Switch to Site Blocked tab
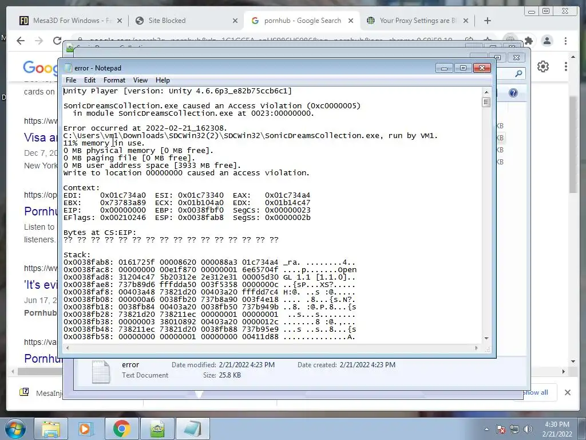The image size is (586, 440). tap(186, 21)
